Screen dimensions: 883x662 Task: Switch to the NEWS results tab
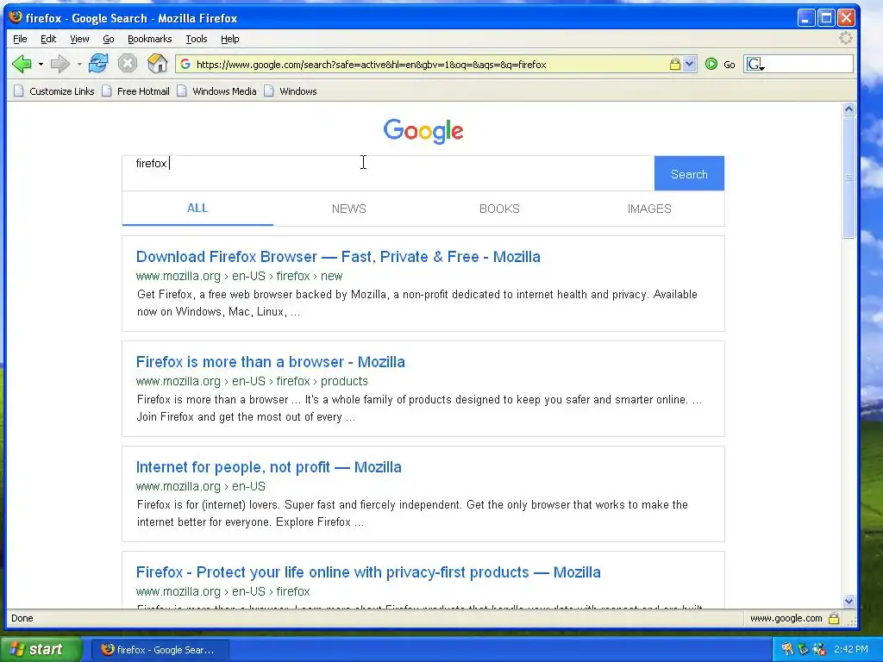(348, 209)
